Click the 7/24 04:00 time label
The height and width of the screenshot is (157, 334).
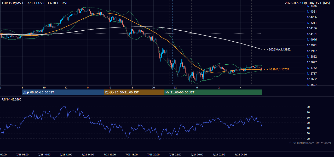241,155
